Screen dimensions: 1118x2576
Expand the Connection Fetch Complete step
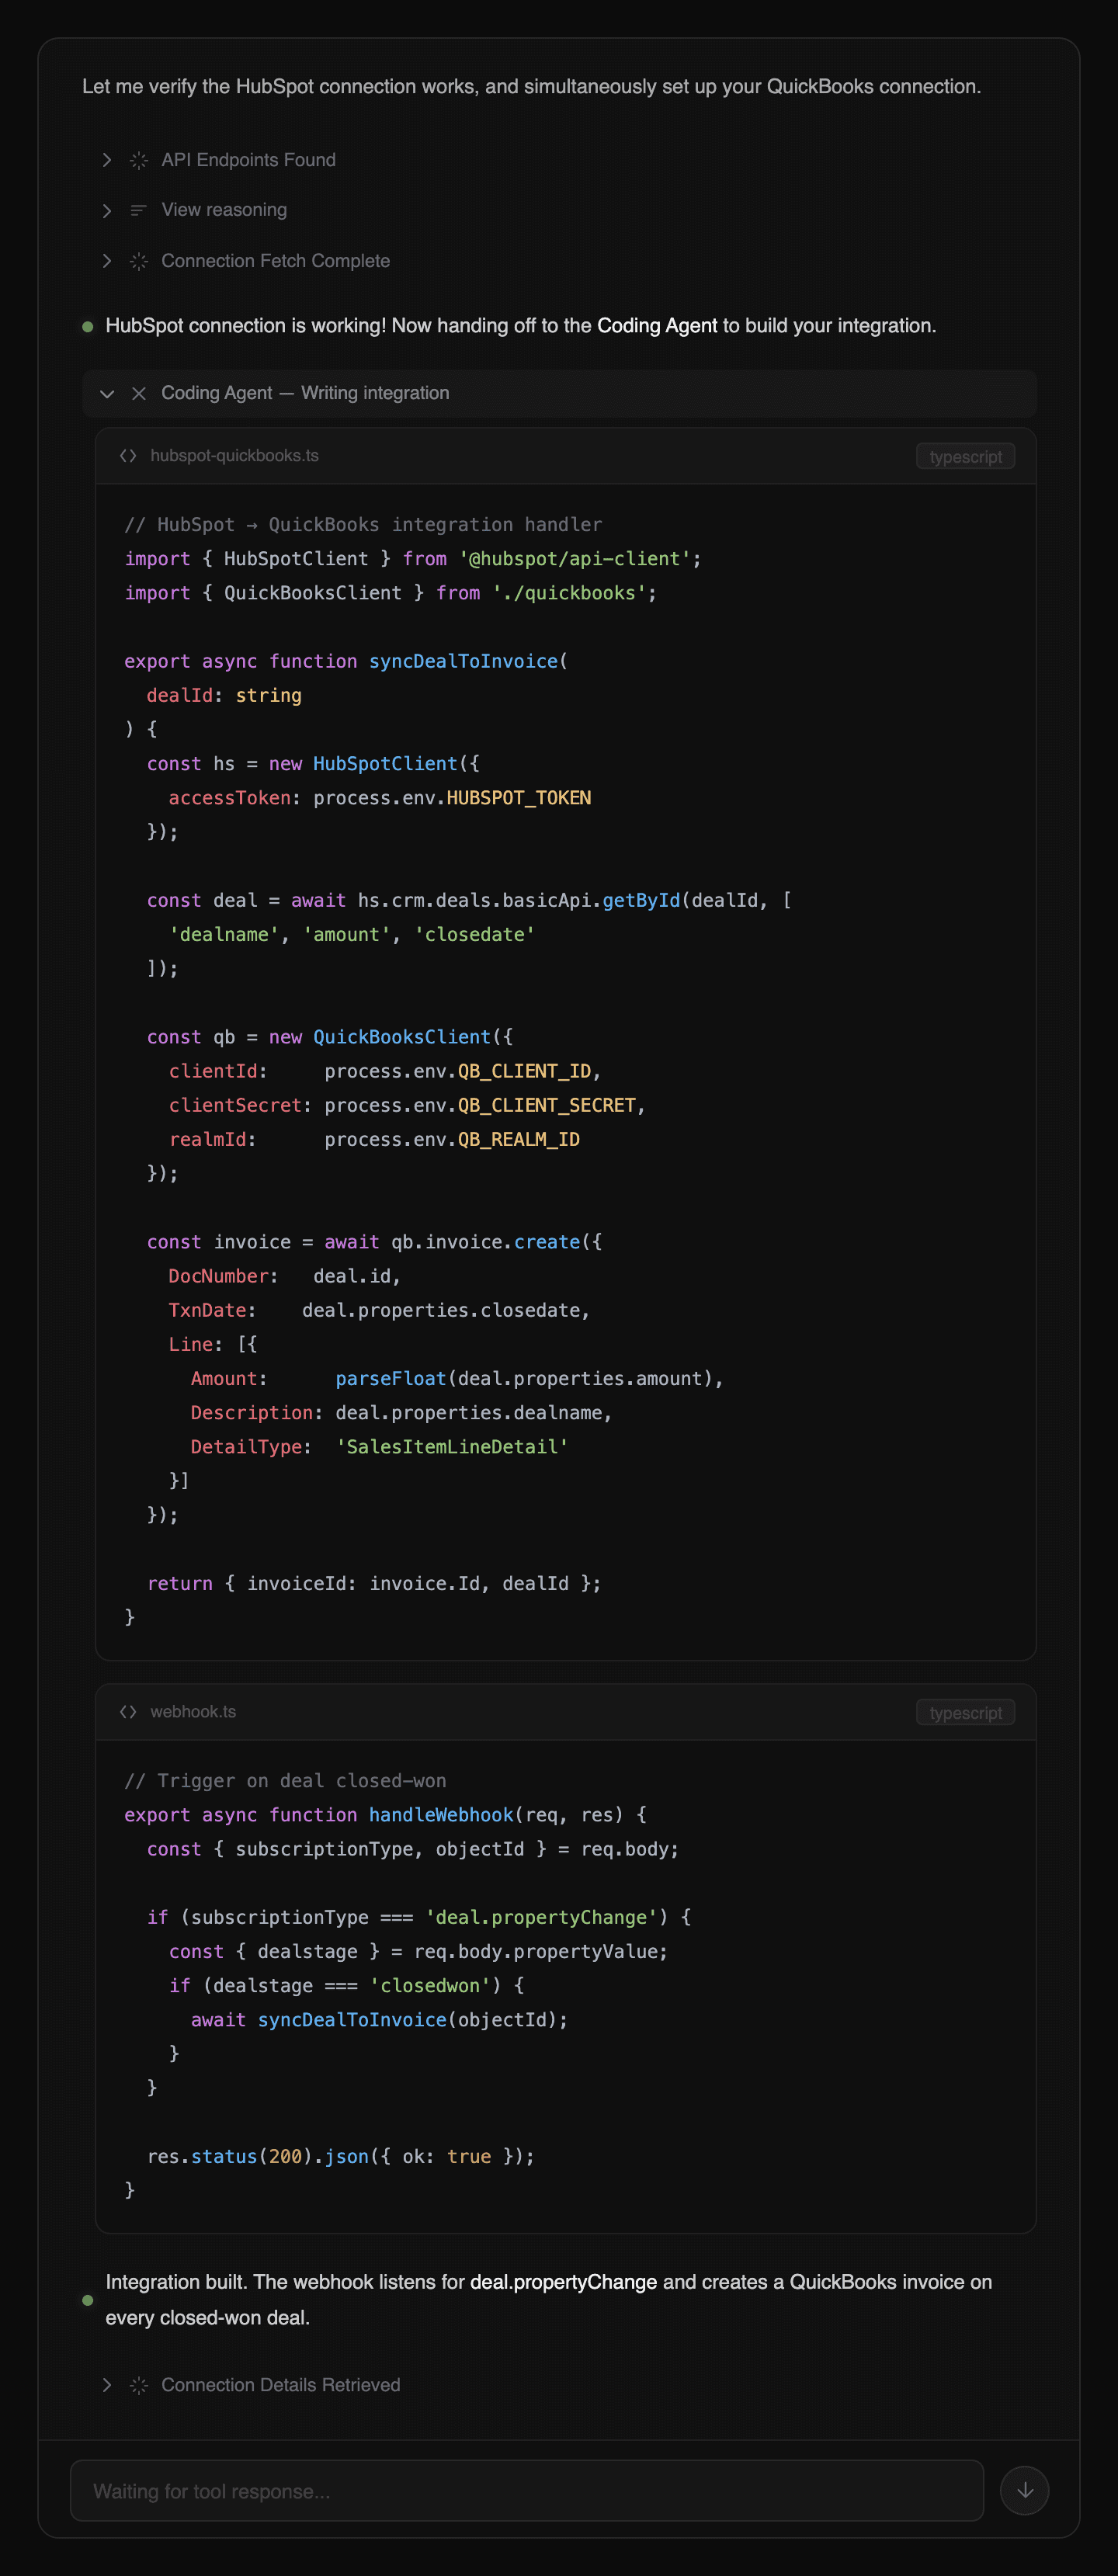tap(107, 261)
